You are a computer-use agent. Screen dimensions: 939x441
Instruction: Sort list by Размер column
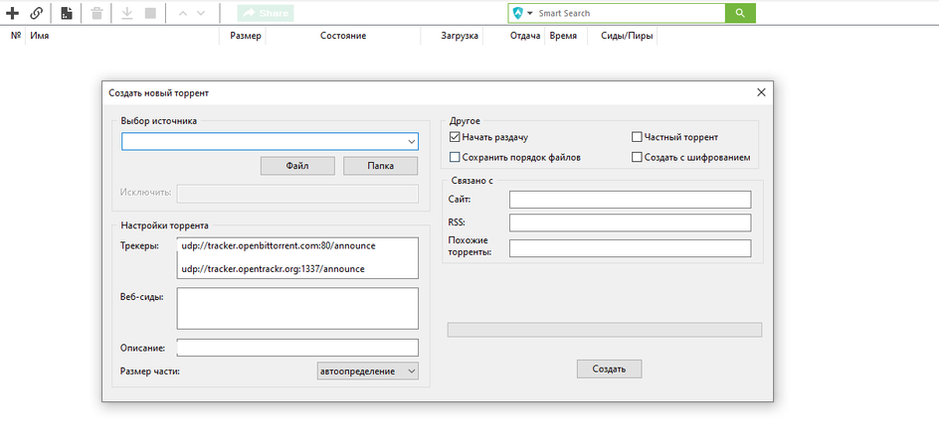click(x=246, y=36)
